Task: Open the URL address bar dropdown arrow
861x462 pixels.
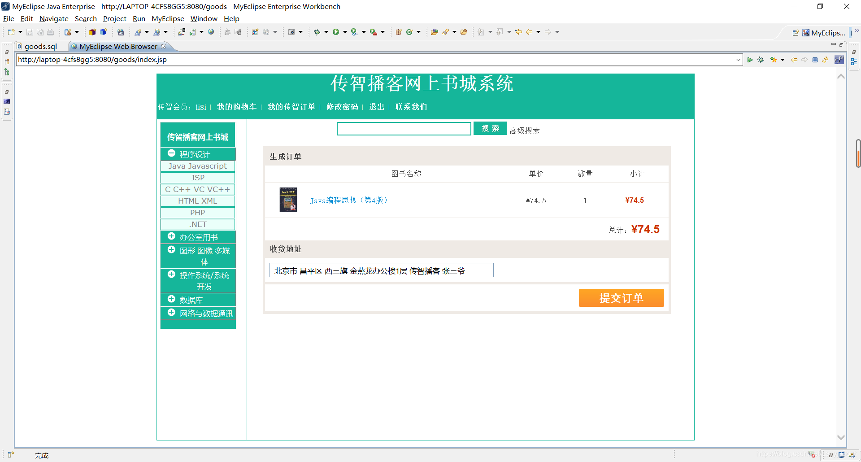Action: pos(739,60)
